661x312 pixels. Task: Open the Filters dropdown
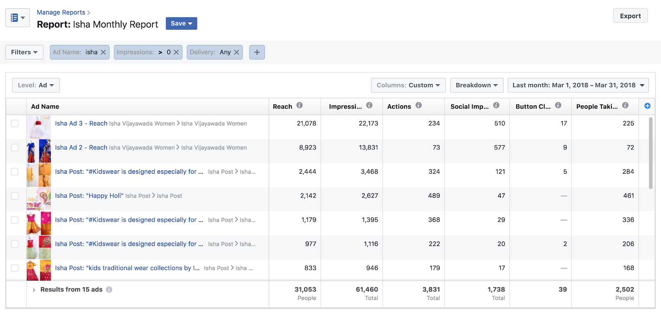(x=24, y=52)
